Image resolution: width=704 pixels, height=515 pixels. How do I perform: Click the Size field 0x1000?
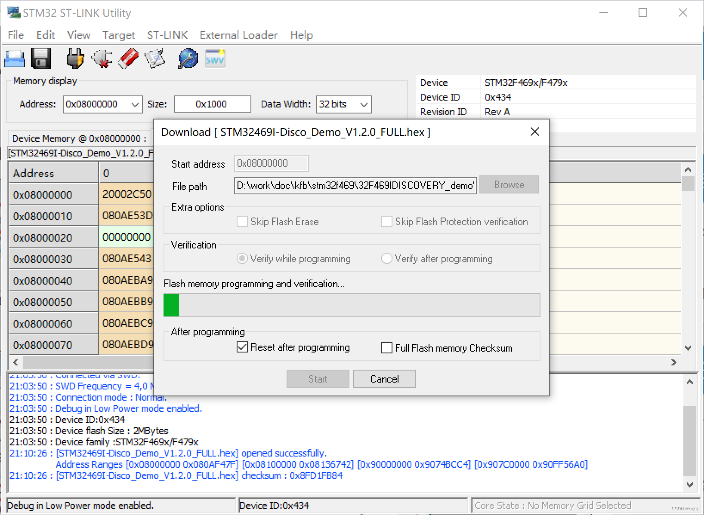coord(213,104)
